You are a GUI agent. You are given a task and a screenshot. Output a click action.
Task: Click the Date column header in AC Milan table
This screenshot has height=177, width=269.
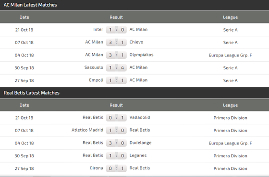point(24,17)
